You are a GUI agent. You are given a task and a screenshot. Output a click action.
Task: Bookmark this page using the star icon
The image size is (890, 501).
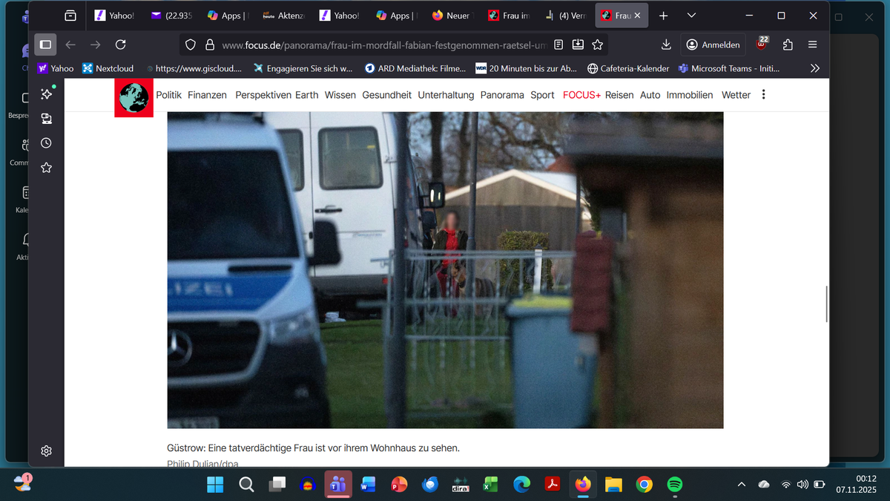[x=598, y=45]
